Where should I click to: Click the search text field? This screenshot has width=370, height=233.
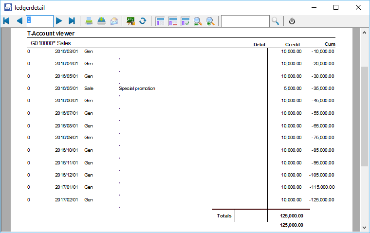[x=245, y=21]
